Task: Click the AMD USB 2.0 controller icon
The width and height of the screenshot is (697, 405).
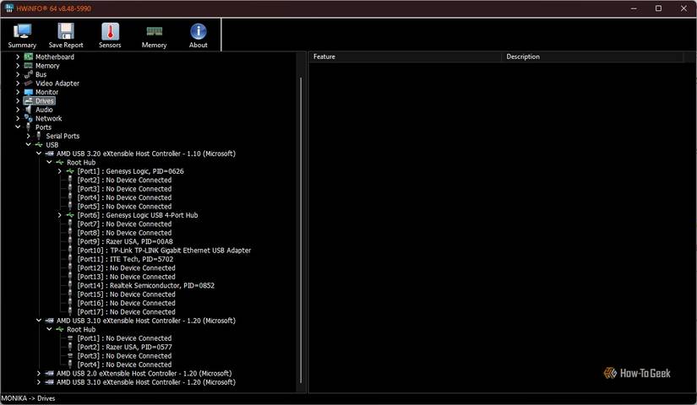Action: point(49,374)
